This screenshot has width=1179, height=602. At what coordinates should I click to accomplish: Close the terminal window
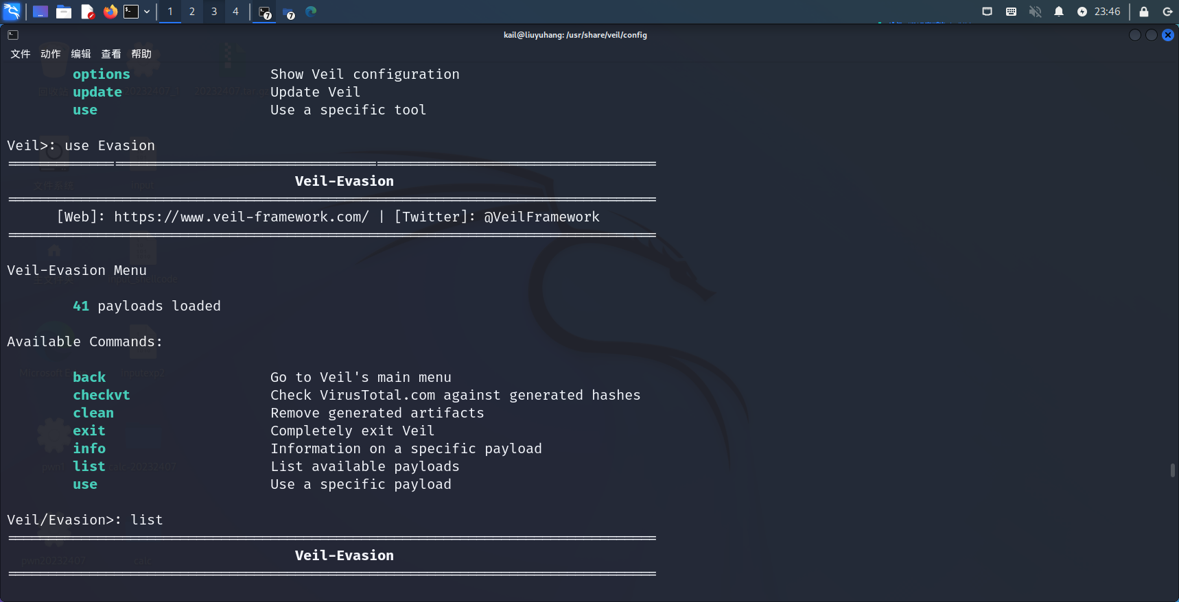tap(1168, 35)
